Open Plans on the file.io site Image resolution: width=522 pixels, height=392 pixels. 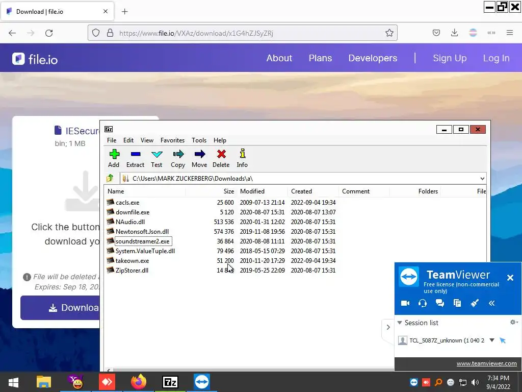[320, 58]
